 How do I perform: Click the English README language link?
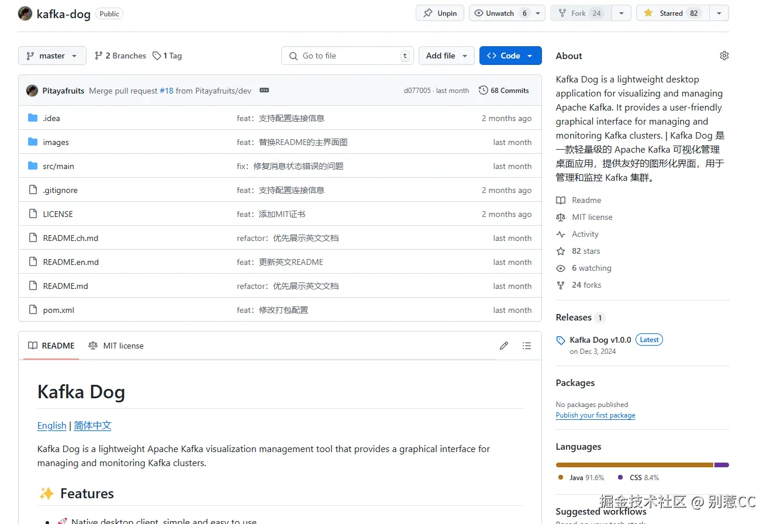point(51,426)
